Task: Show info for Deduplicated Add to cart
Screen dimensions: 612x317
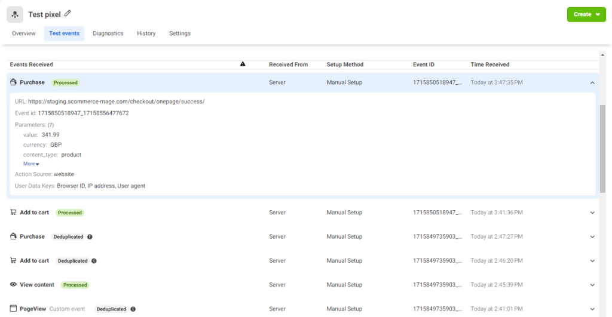Action: tap(94, 261)
